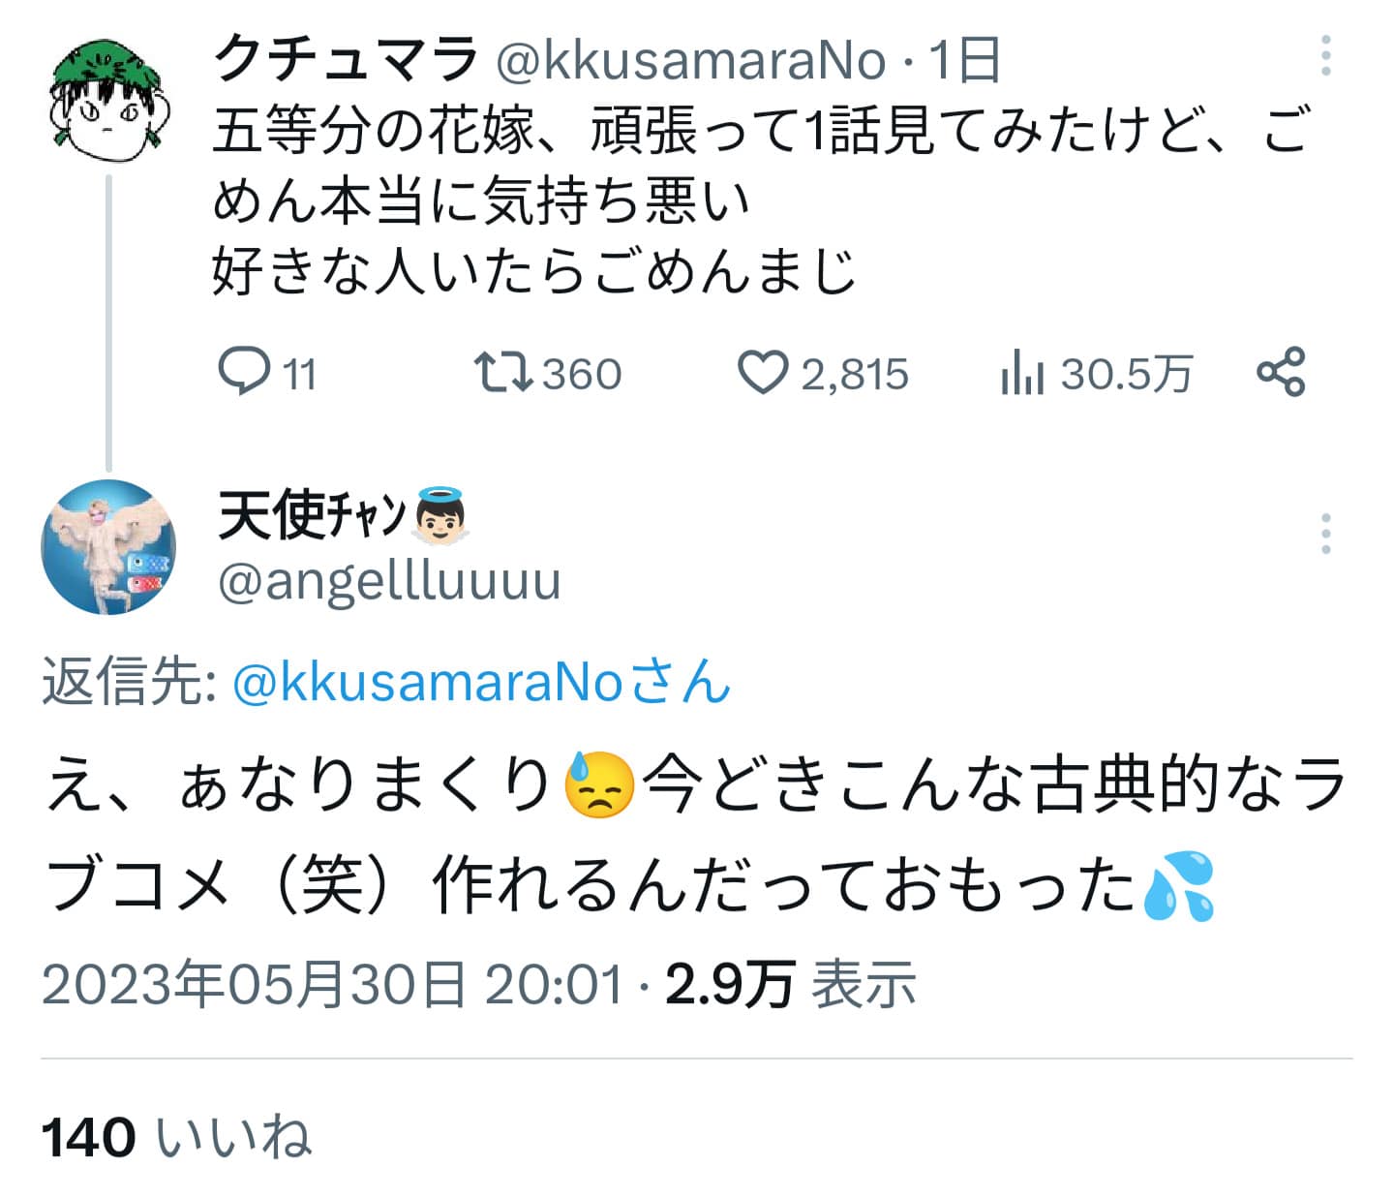Viewport: 1394px width, 1197px height.
Task: Click the @kkusamaraNo handle in header
Action: pyautogui.click(x=690, y=60)
